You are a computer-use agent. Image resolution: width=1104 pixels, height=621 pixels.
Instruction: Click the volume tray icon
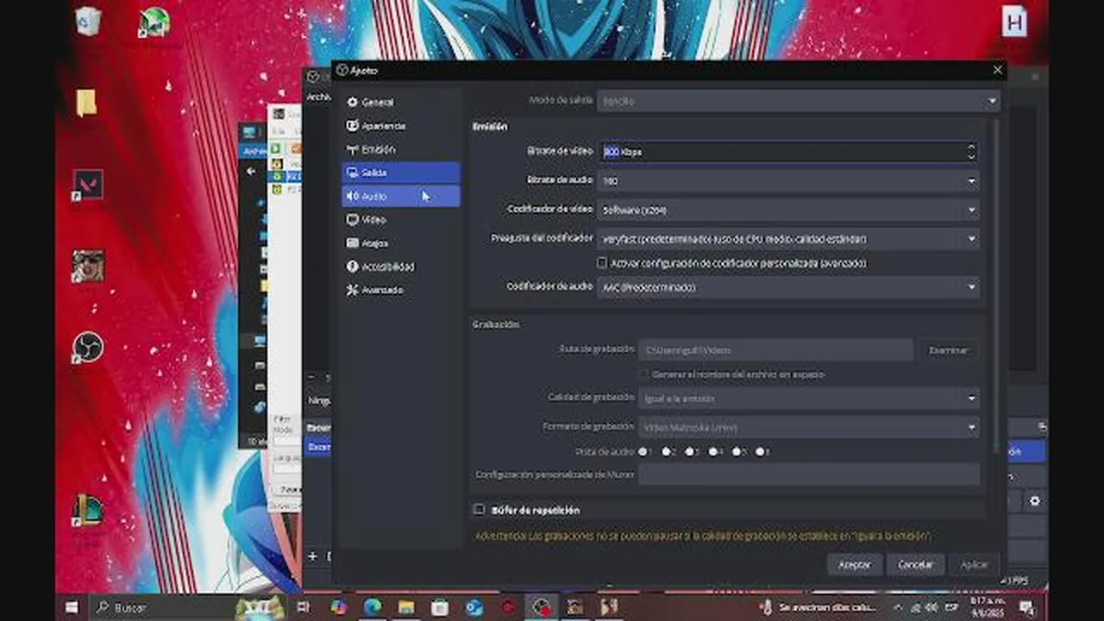point(931,608)
